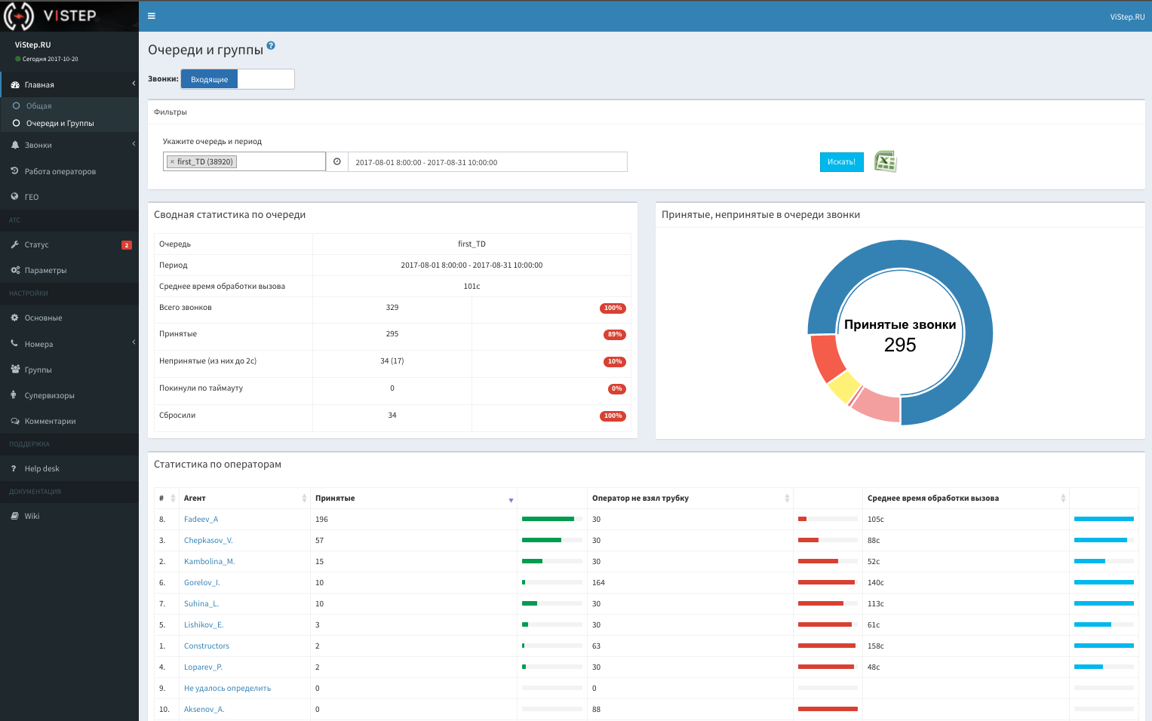This screenshot has height=721, width=1152.
Task: Open the Супервизоры menu item
Action: point(50,395)
